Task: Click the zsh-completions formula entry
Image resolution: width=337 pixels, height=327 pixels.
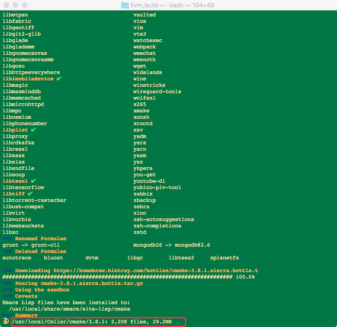Action: coord(157,226)
